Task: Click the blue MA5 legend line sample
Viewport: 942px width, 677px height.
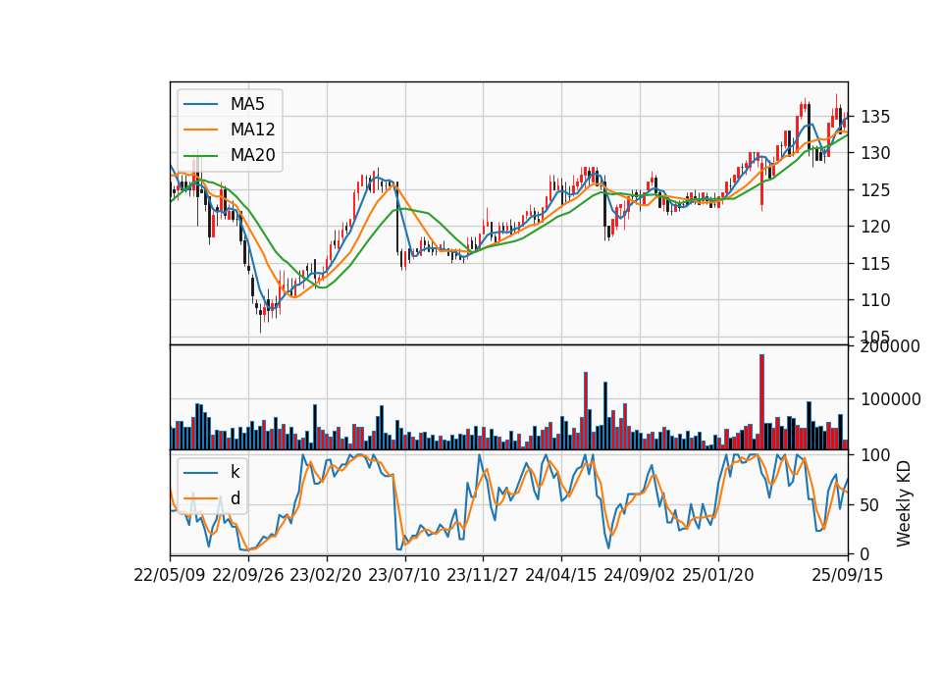Action: click(200, 104)
